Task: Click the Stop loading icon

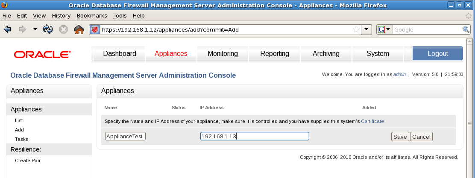Action: (x=63, y=29)
